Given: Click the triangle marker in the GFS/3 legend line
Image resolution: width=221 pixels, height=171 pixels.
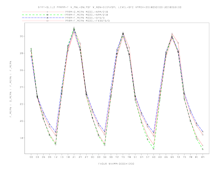Looking at the screenshot, I should (x=47, y=18).
